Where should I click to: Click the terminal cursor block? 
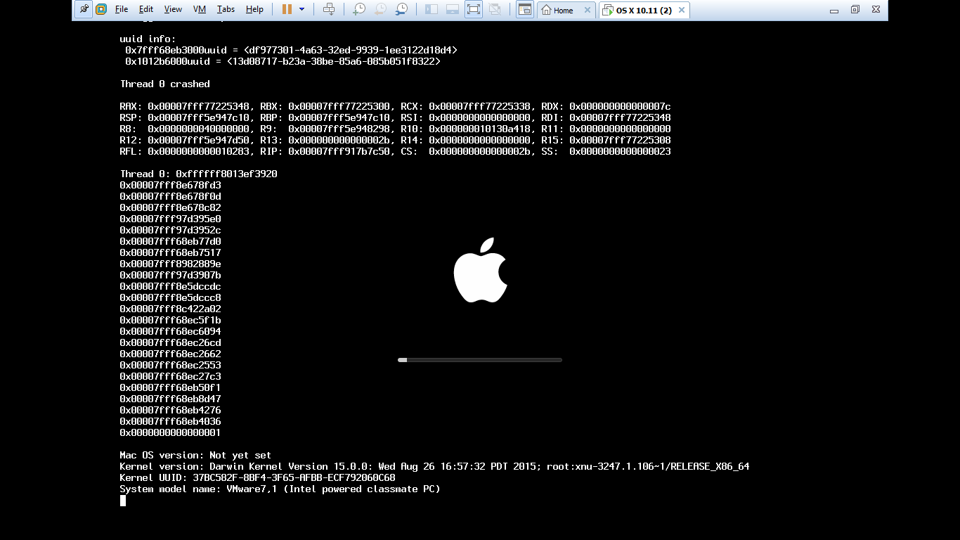click(123, 501)
